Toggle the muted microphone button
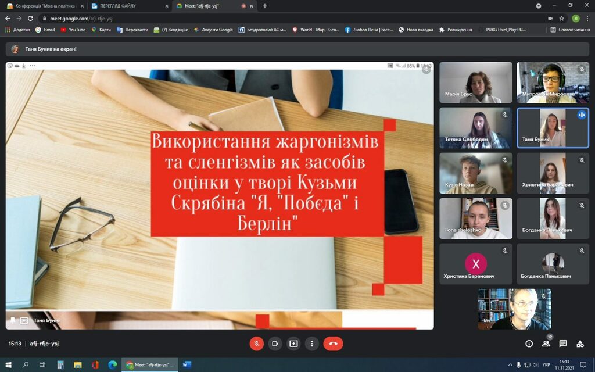 [256, 344]
